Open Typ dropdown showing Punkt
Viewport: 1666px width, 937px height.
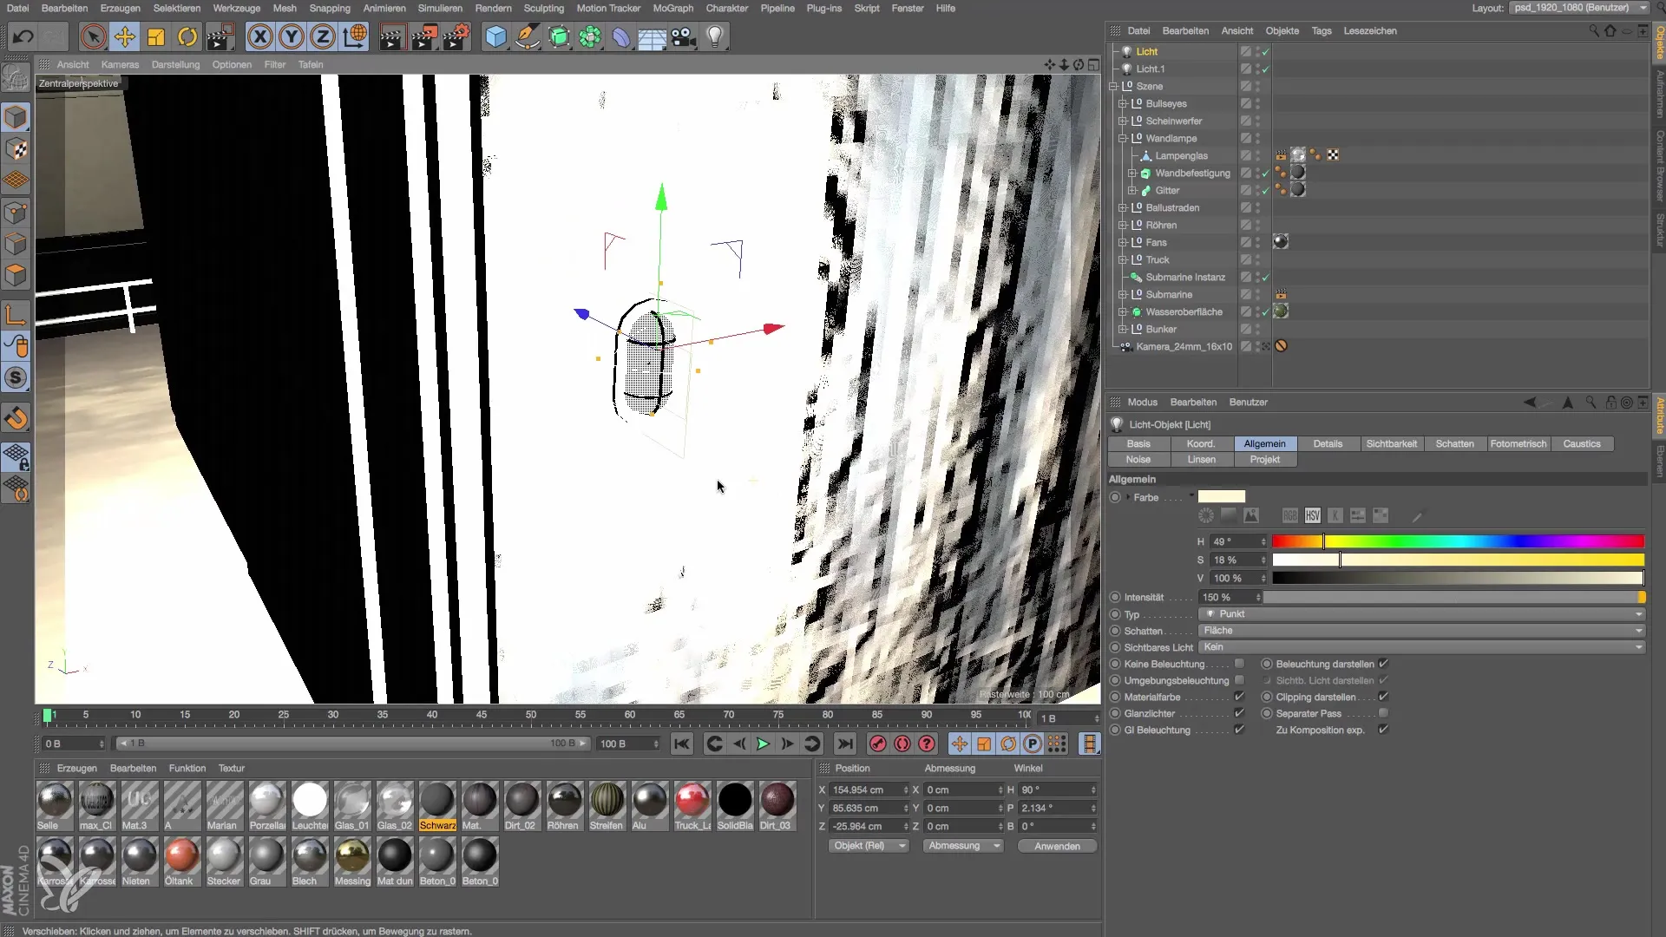1421,613
